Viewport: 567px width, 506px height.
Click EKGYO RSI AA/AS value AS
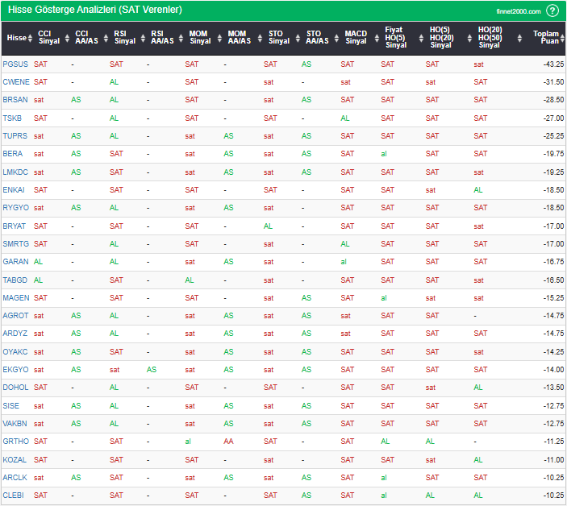[152, 370]
